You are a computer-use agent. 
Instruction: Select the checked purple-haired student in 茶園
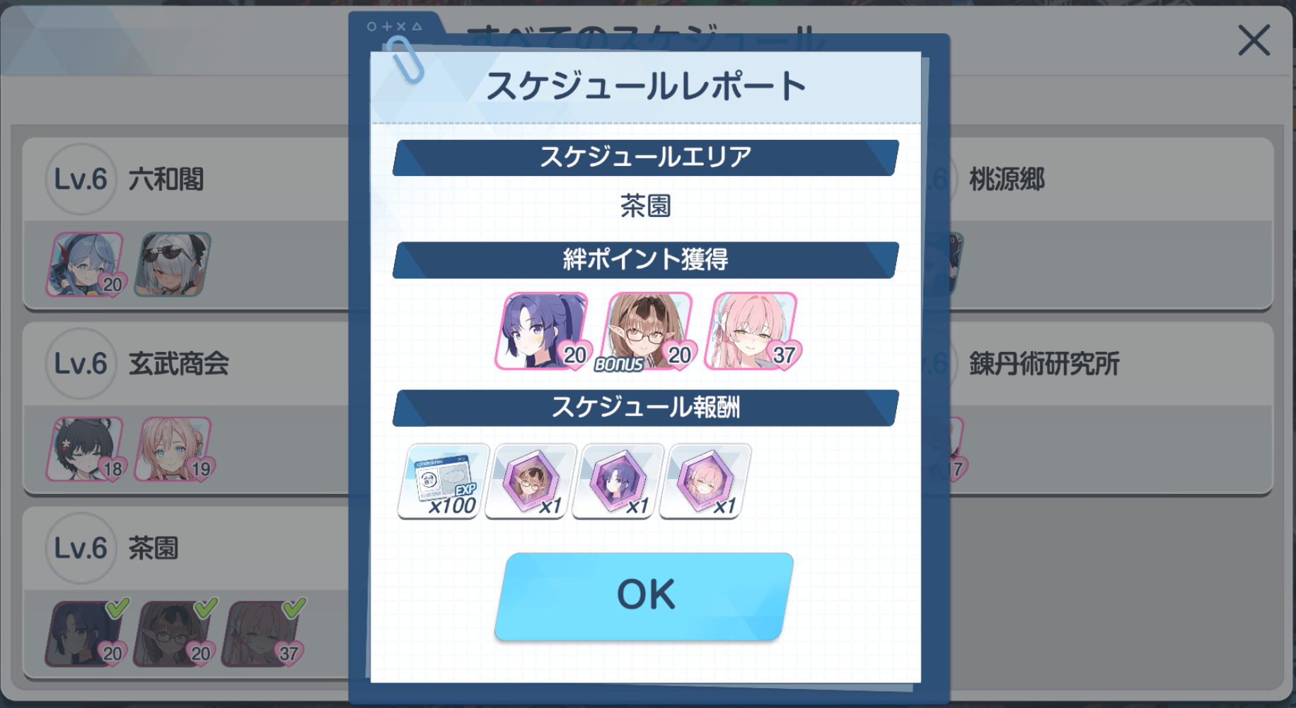pos(87,633)
